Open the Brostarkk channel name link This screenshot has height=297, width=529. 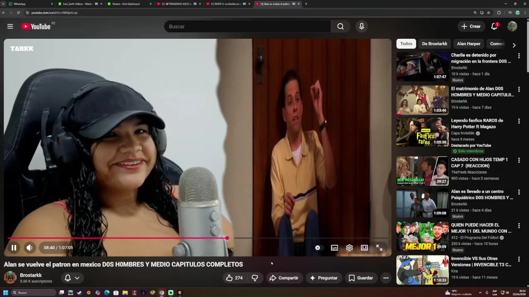click(31, 275)
